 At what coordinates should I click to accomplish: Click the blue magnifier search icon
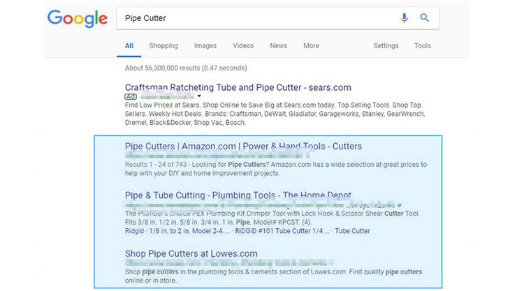tap(424, 18)
